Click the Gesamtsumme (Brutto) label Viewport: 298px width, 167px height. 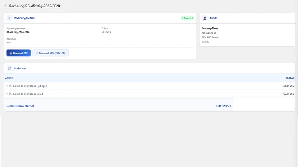click(x=20, y=106)
